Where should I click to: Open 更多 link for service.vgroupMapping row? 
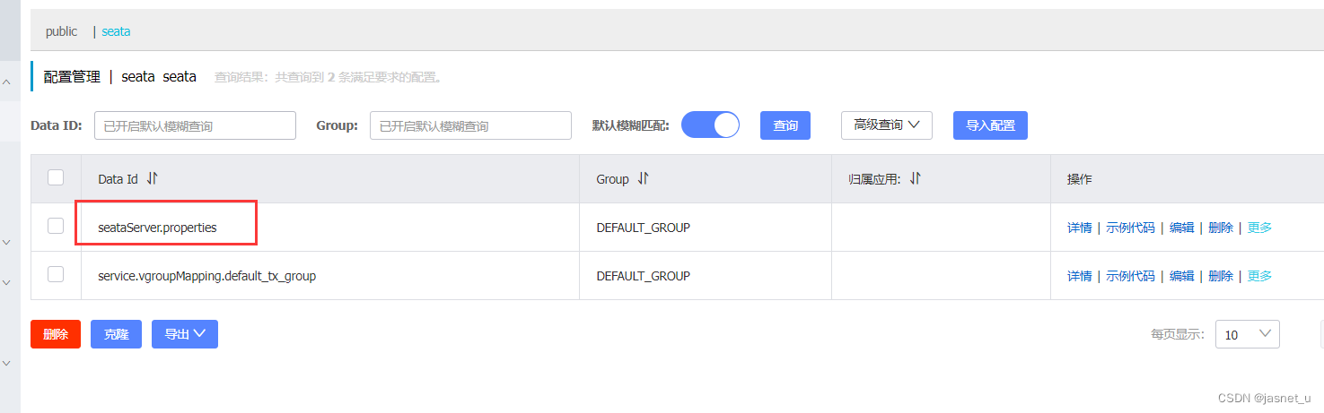[1259, 276]
